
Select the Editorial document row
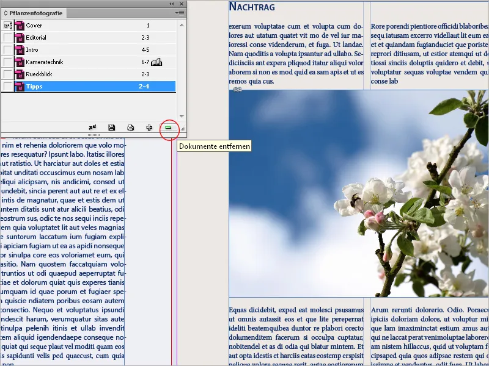(89, 38)
